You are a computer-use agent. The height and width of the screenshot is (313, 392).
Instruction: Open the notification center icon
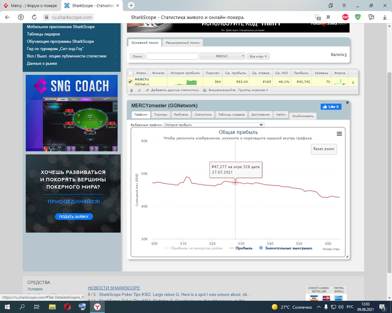point(382,307)
